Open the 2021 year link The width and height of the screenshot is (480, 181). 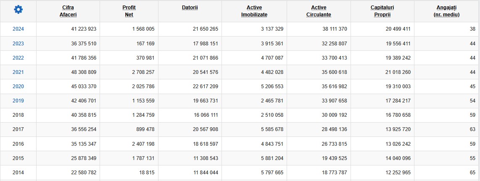18,72
